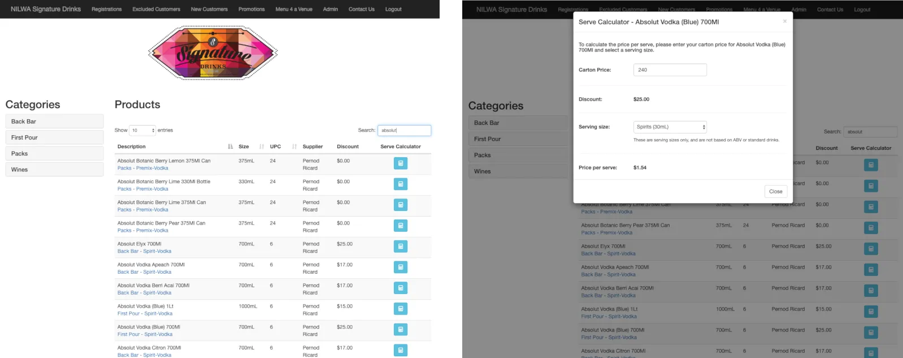This screenshot has width=903, height=358.
Task: Click the $1.54 price per serve value
Action: [640, 167]
